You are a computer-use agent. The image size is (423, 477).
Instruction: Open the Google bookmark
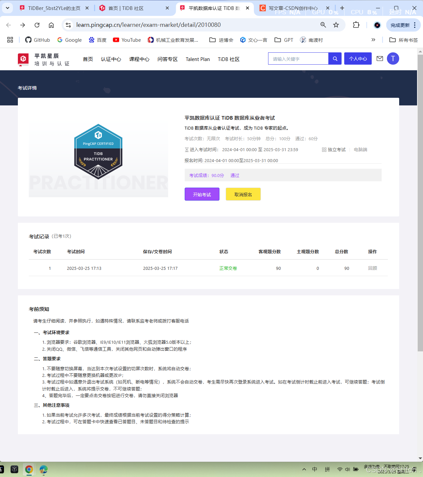pos(70,40)
